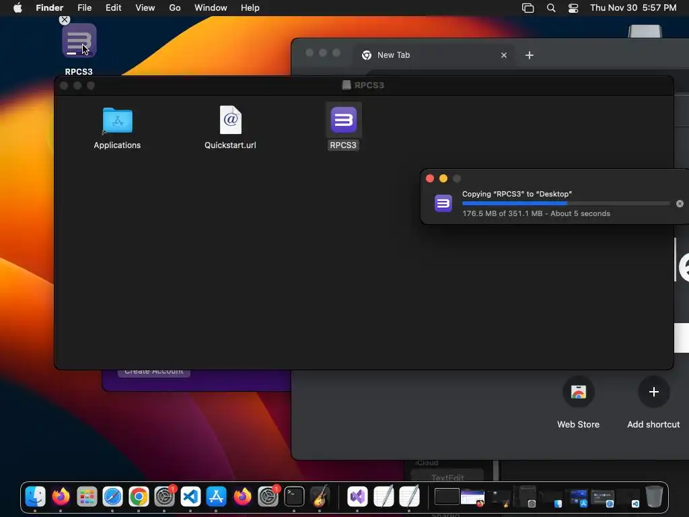The width and height of the screenshot is (689, 517).
Task: Open the Go menu
Action: click(x=175, y=8)
